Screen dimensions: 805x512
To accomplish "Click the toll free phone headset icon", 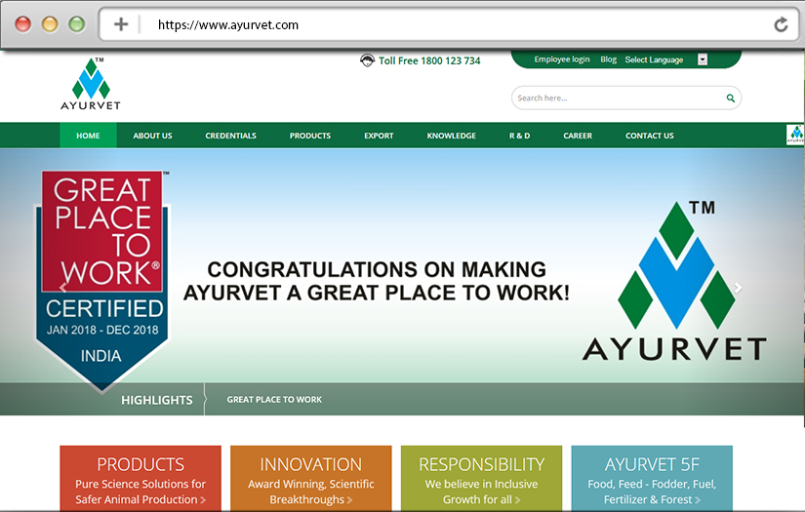I will [x=367, y=61].
